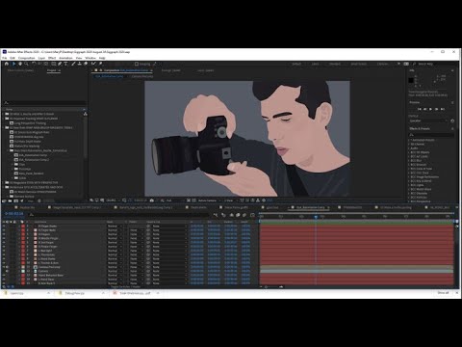Select the Roto Brush tool
462x347 pixels.
click(93, 64)
